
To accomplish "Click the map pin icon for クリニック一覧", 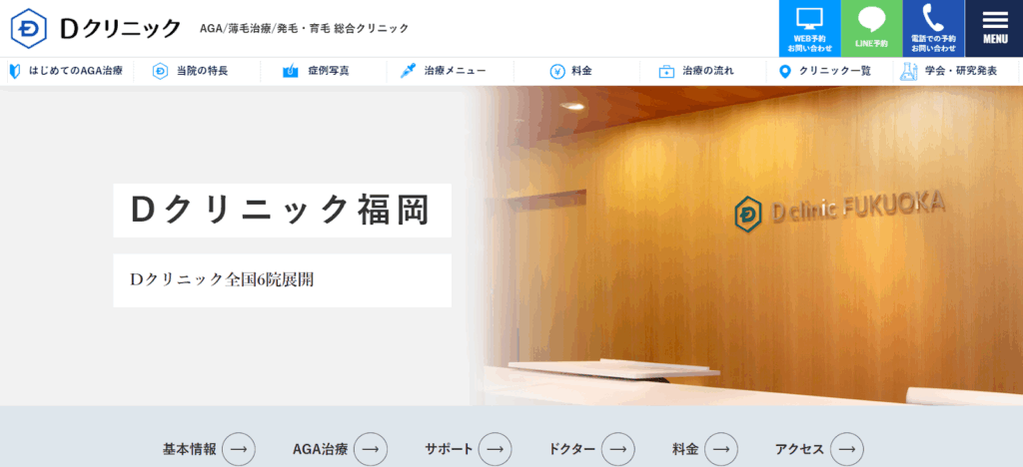I will [784, 71].
